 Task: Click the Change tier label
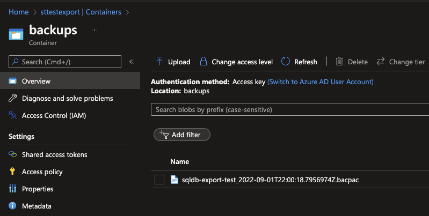tap(407, 62)
